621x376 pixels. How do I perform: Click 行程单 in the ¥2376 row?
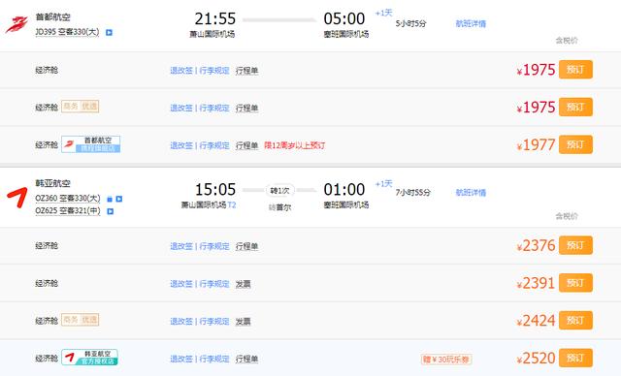tap(246, 246)
